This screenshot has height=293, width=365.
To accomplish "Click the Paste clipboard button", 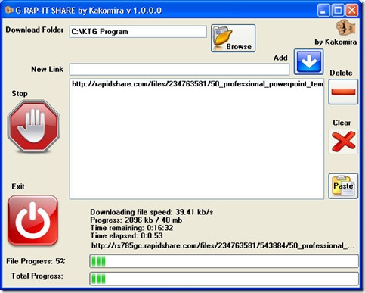I will (x=343, y=186).
